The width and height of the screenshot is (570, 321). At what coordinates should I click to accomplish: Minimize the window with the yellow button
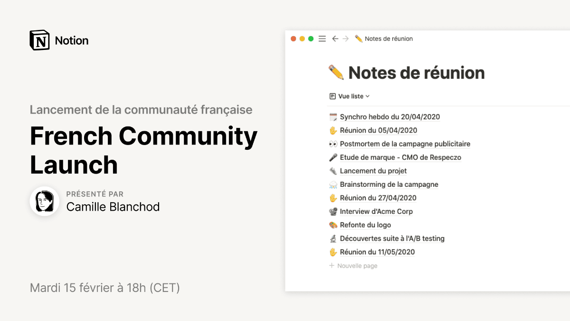(302, 39)
